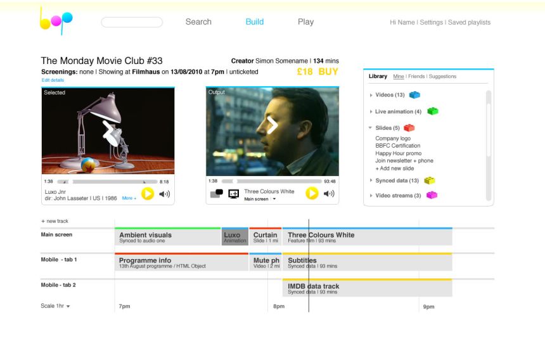Play the selected Luxo Jnr clip
This screenshot has height=363, width=545.
[x=148, y=194]
